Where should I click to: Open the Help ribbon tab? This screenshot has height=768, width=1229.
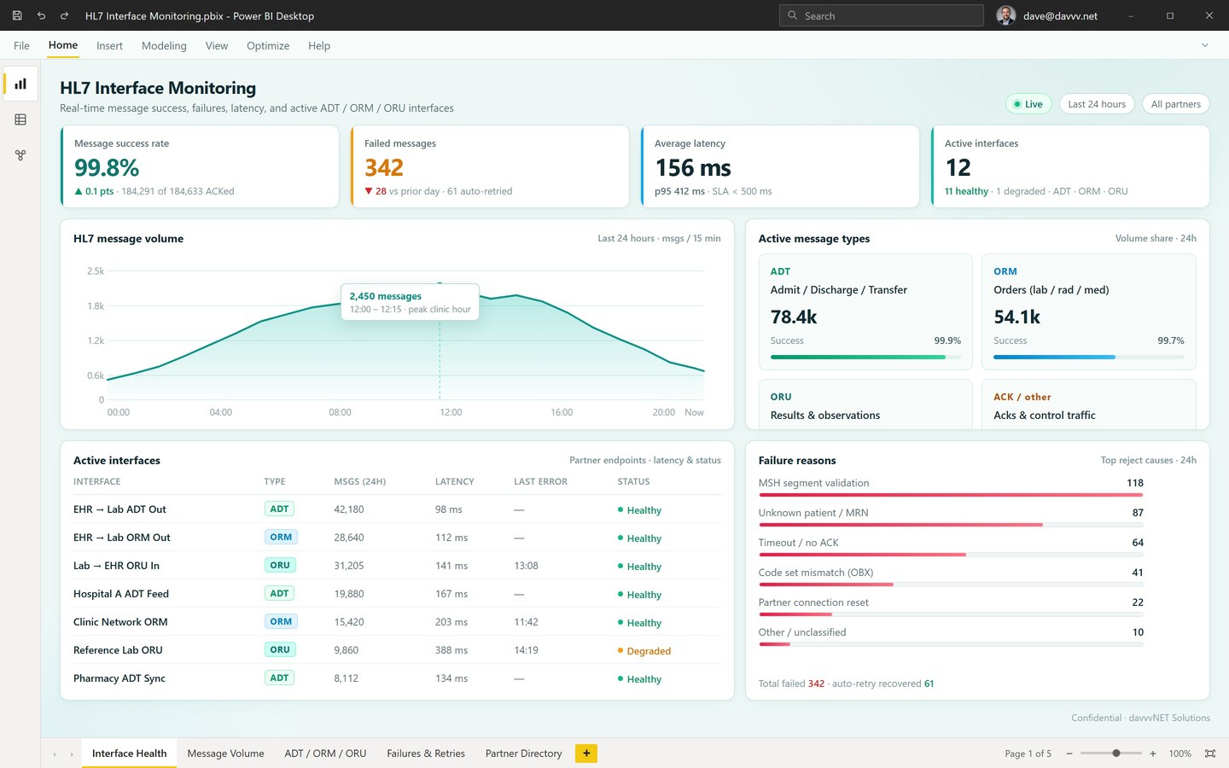point(319,46)
